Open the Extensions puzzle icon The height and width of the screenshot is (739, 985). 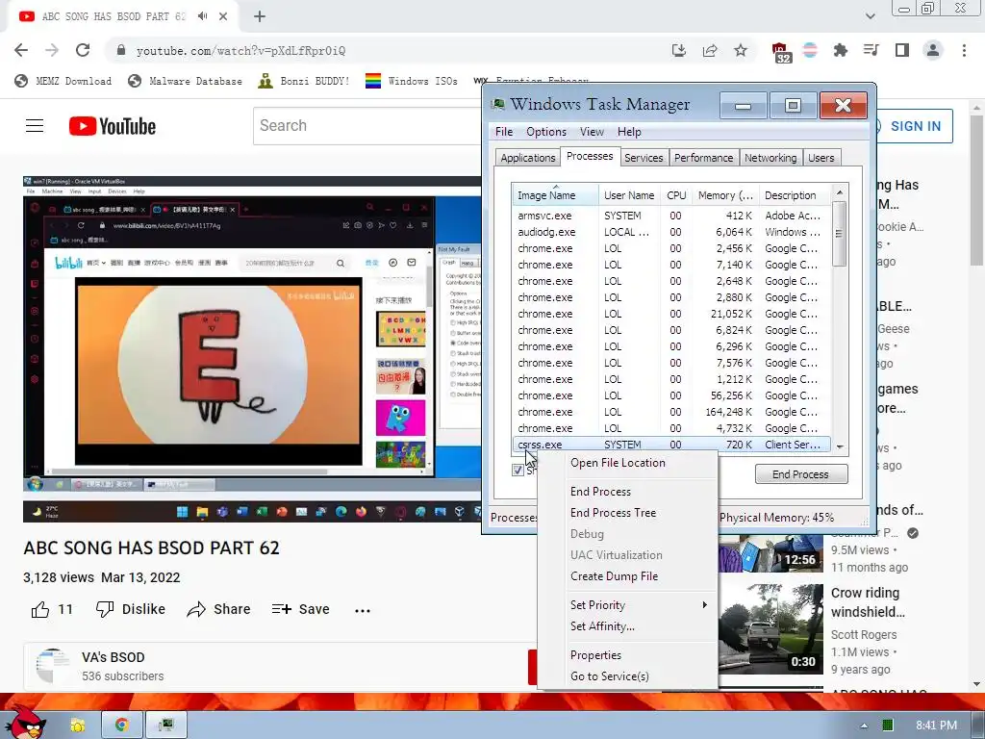tap(840, 50)
